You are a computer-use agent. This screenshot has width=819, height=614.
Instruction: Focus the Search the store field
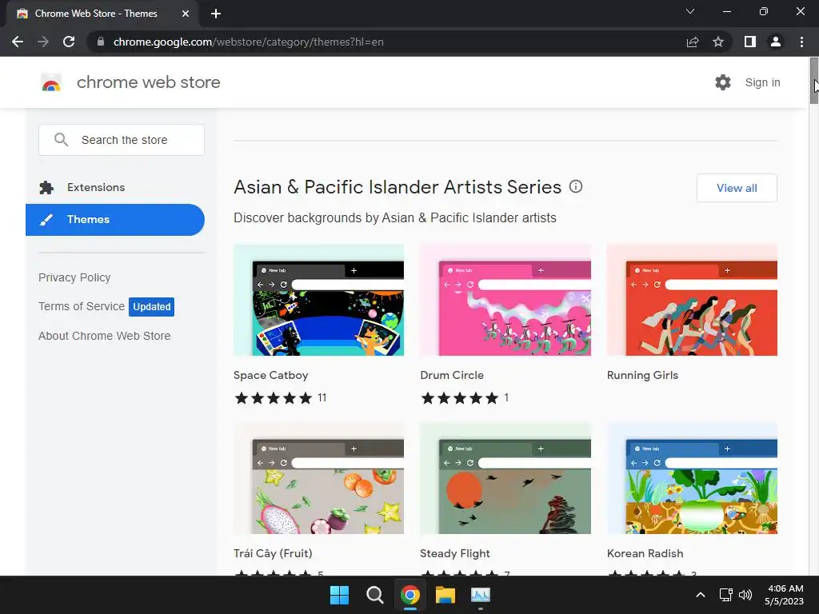coord(122,140)
